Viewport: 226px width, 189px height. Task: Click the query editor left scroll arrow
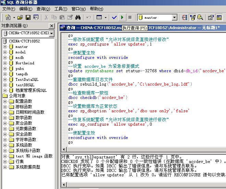pyautogui.click(x=64, y=149)
